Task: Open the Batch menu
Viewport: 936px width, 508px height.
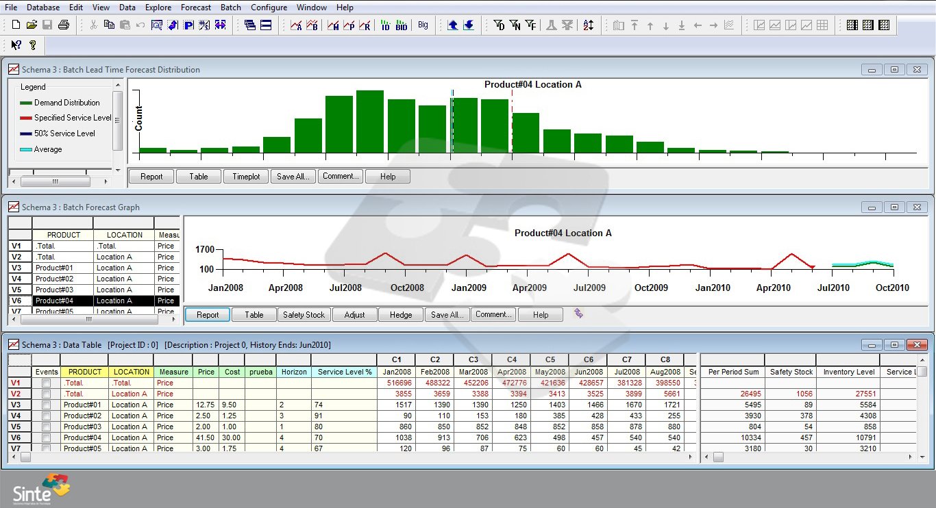Action: [x=231, y=8]
